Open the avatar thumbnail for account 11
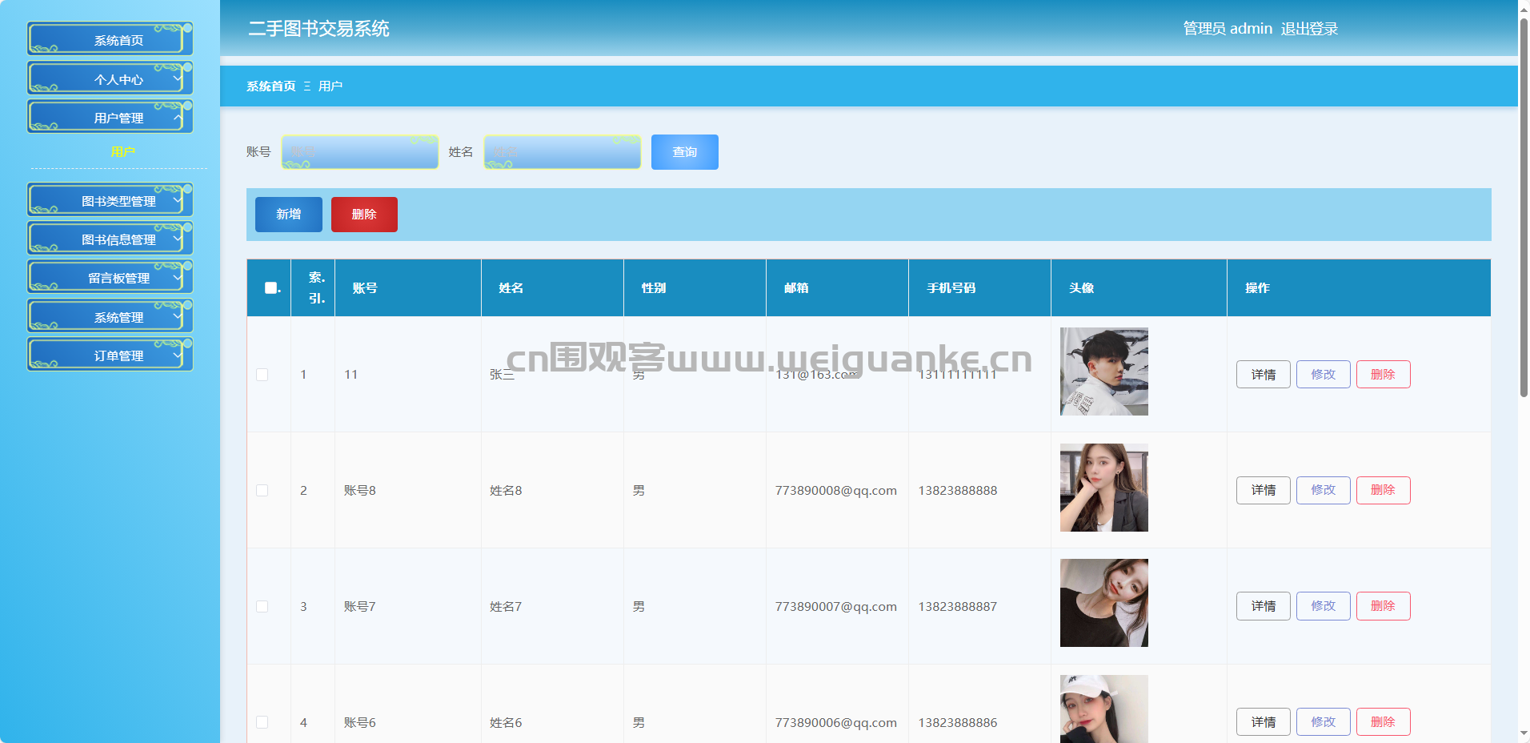 click(x=1104, y=371)
